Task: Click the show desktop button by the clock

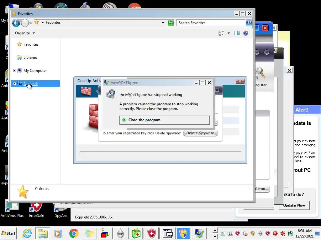Action: [318, 233]
